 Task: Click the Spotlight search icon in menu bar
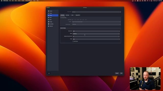pyautogui.click(x=150, y=1)
